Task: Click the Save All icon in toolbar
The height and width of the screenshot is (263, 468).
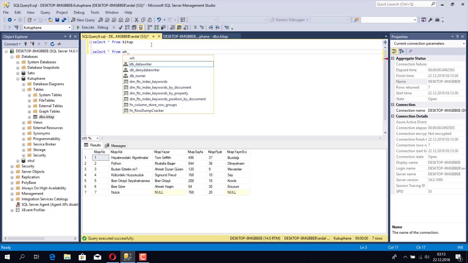Action: 64,20
